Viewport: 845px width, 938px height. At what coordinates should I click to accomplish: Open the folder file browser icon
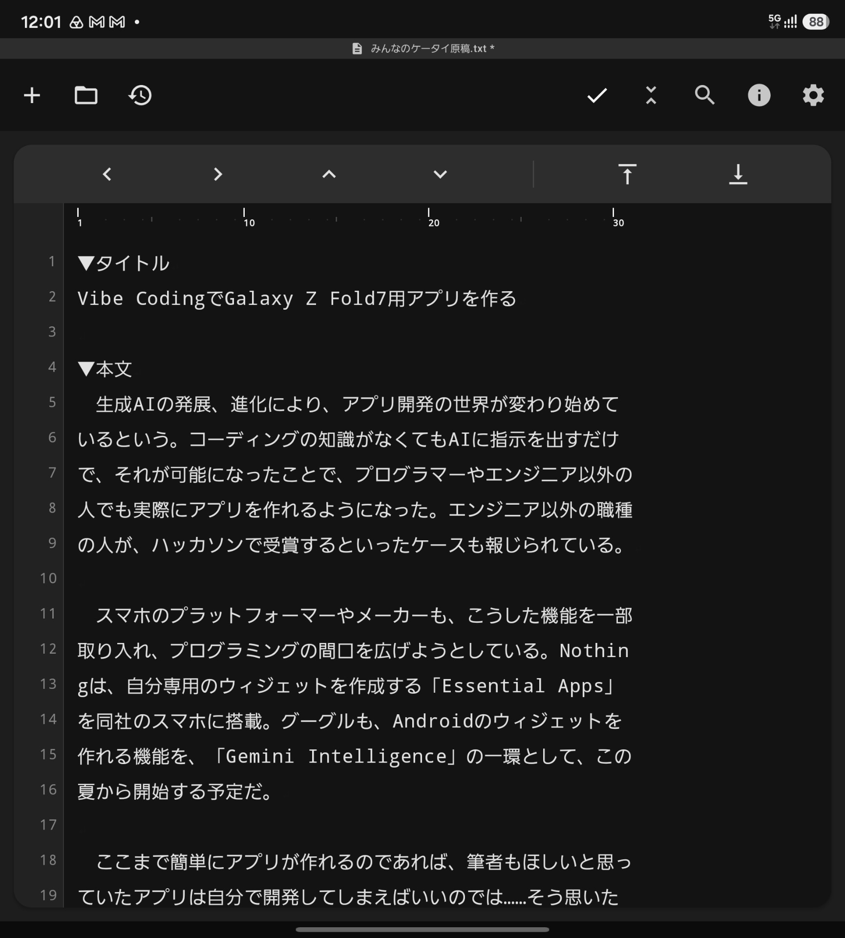click(x=86, y=95)
